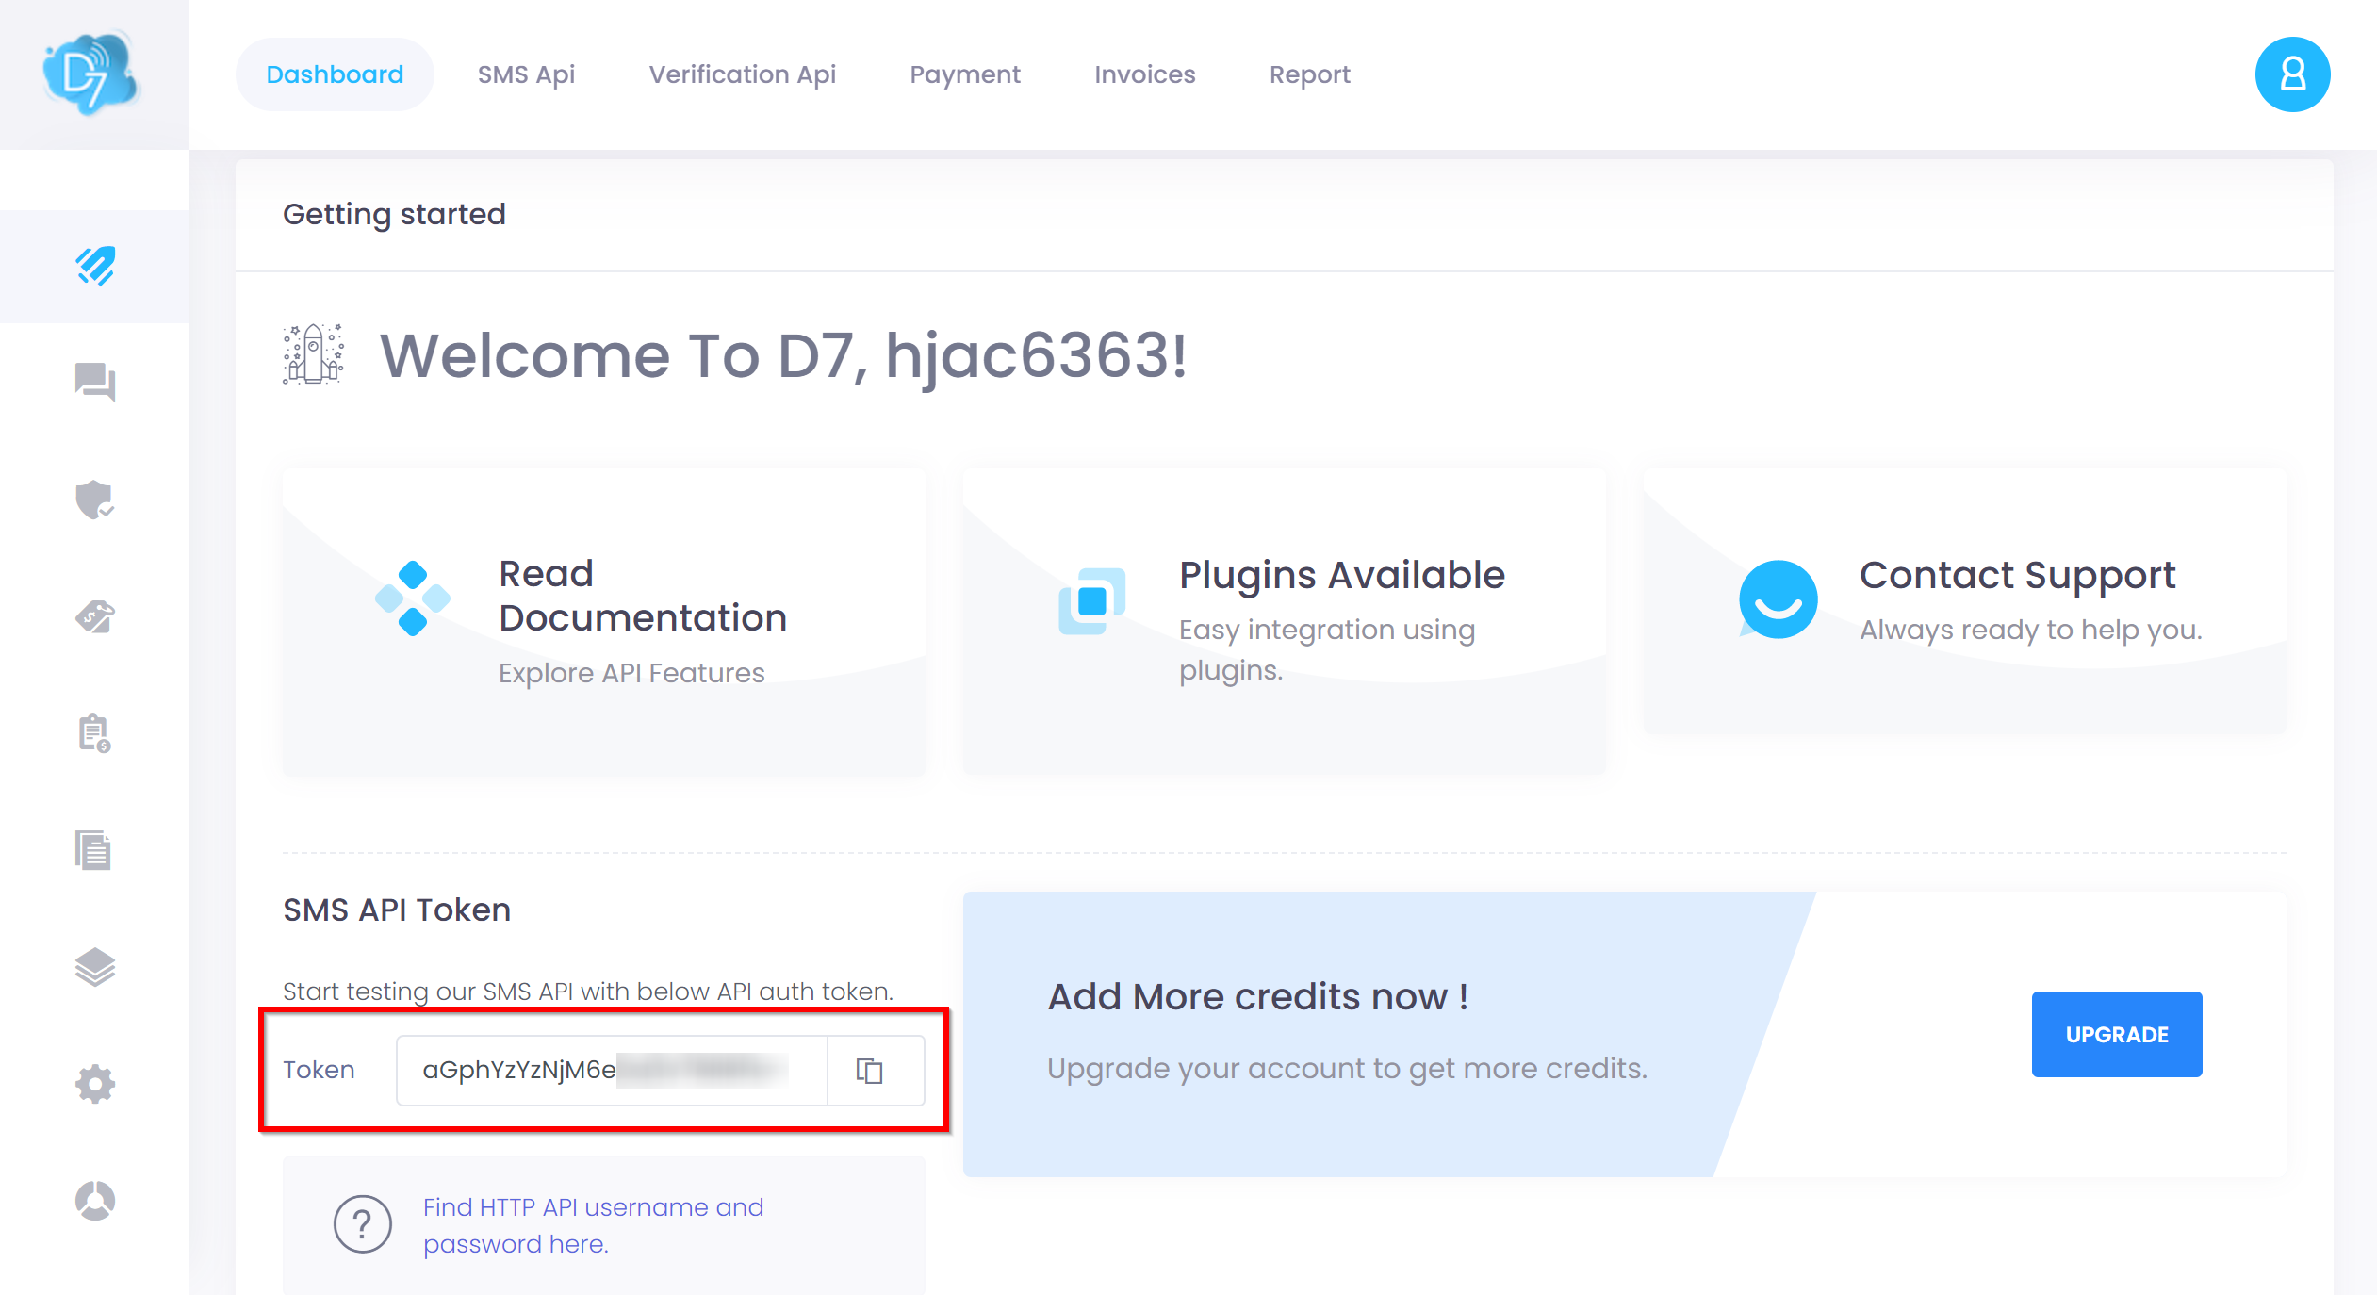The width and height of the screenshot is (2377, 1295).
Task: Click the 'Welcome To D7, hjac6363!' heading
Action: (x=782, y=355)
